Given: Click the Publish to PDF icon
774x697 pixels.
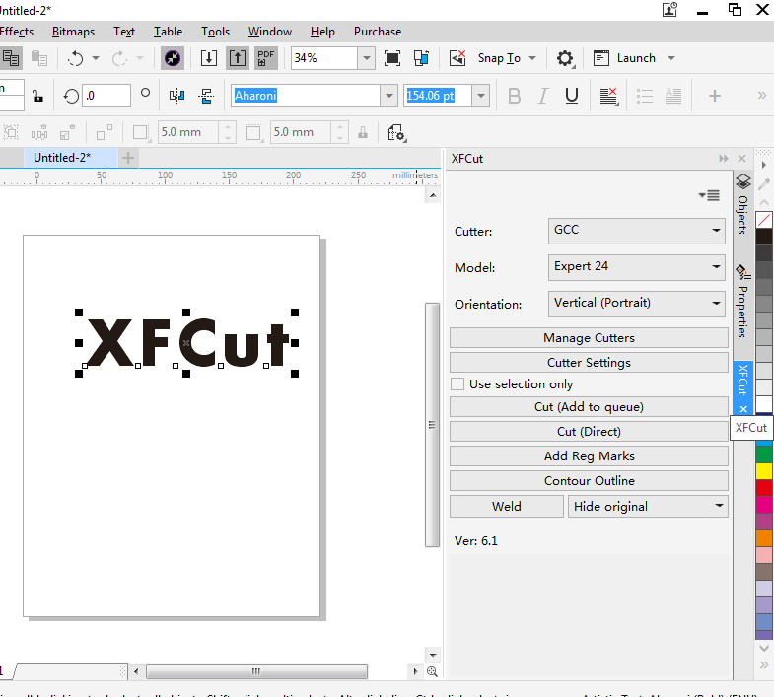Looking at the screenshot, I should point(265,58).
